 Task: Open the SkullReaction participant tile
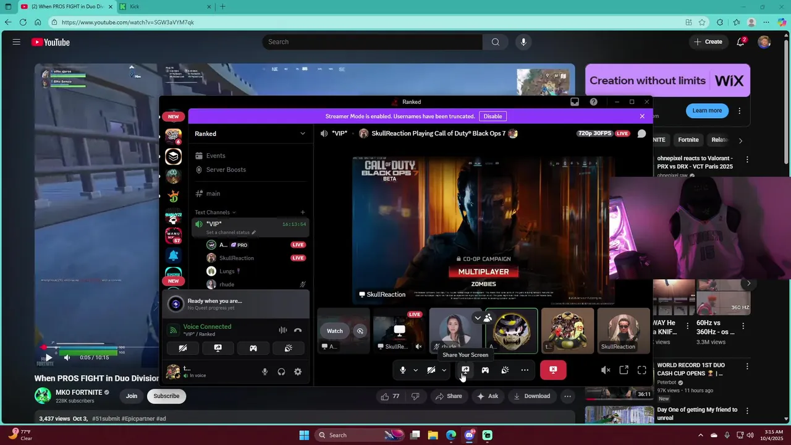pos(622,331)
